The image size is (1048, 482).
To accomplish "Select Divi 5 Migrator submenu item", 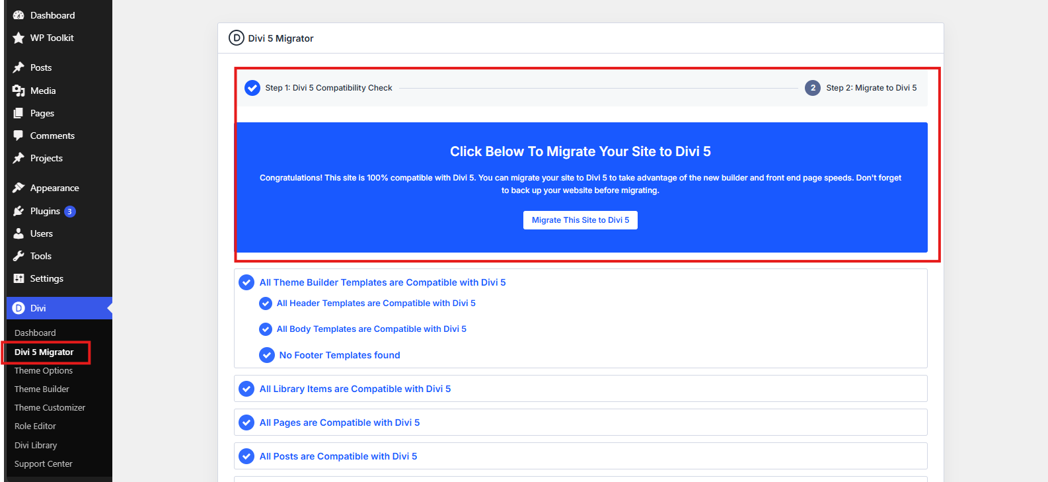I will point(44,352).
